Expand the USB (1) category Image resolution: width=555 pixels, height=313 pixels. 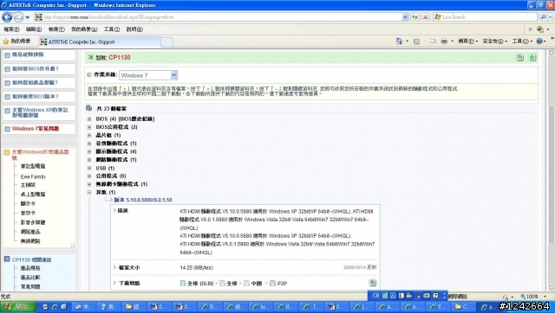(x=89, y=169)
